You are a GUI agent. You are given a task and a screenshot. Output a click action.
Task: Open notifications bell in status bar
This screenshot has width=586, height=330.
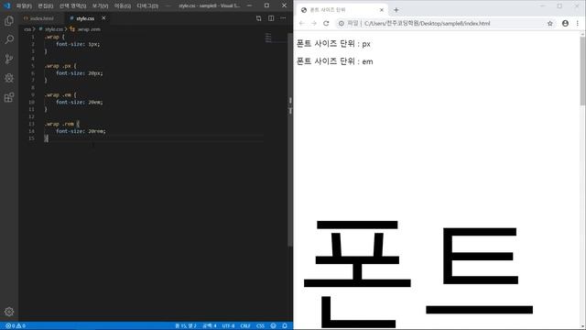click(x=285, y=326)
